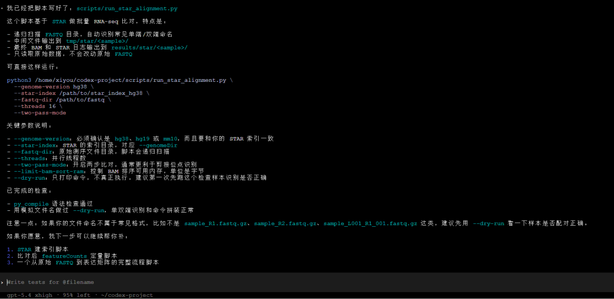Click "95% left" in the status line
614x299 pixels.
click(75, 295)
